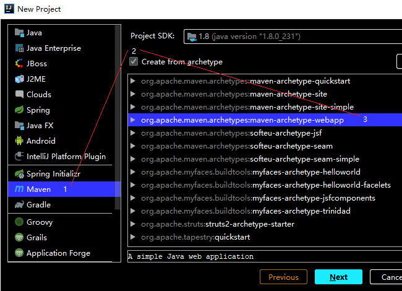402x291 pixels.
Task: Choose Maven in project type list
Action: [64, 189]
